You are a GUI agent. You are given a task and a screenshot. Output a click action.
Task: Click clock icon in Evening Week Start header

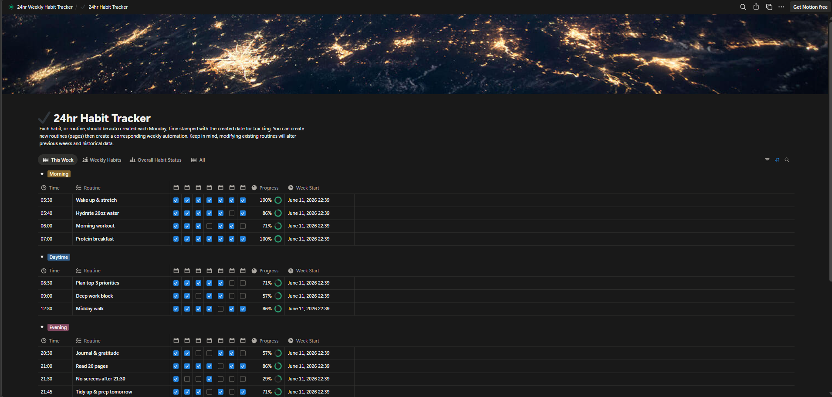291,341
